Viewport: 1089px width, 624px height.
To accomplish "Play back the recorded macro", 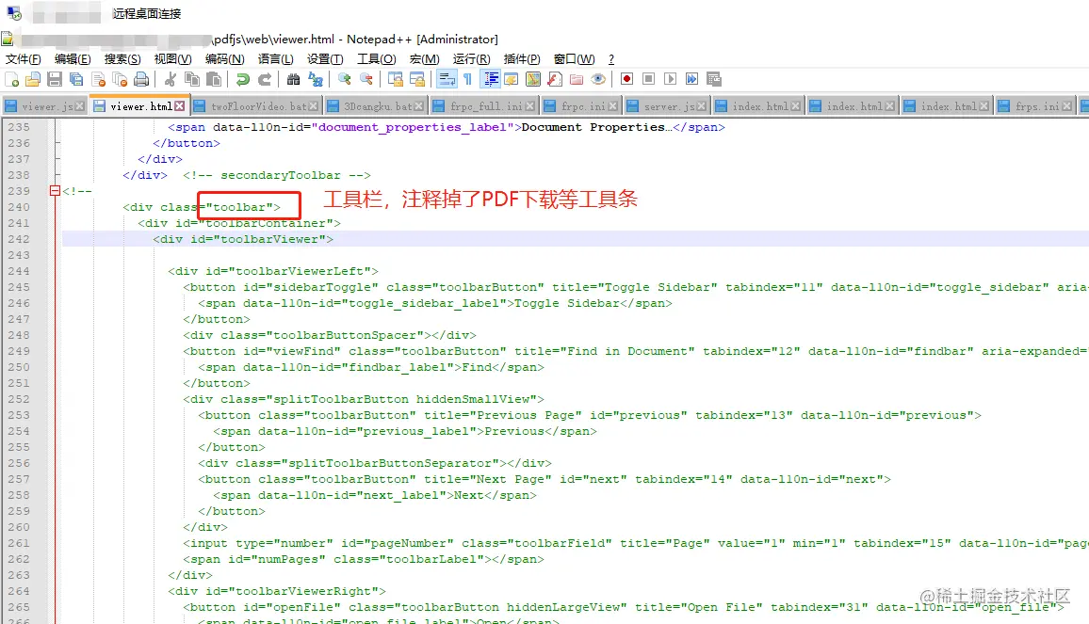I will [670, 79].
